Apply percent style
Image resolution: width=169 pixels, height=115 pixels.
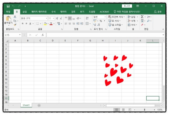(101, 21)
